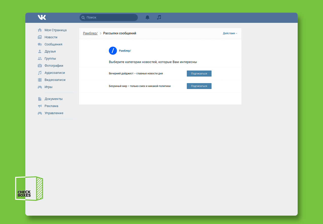Open Группы in the left menu
Screen dimensions: 323x224
(x=50, y=59)
